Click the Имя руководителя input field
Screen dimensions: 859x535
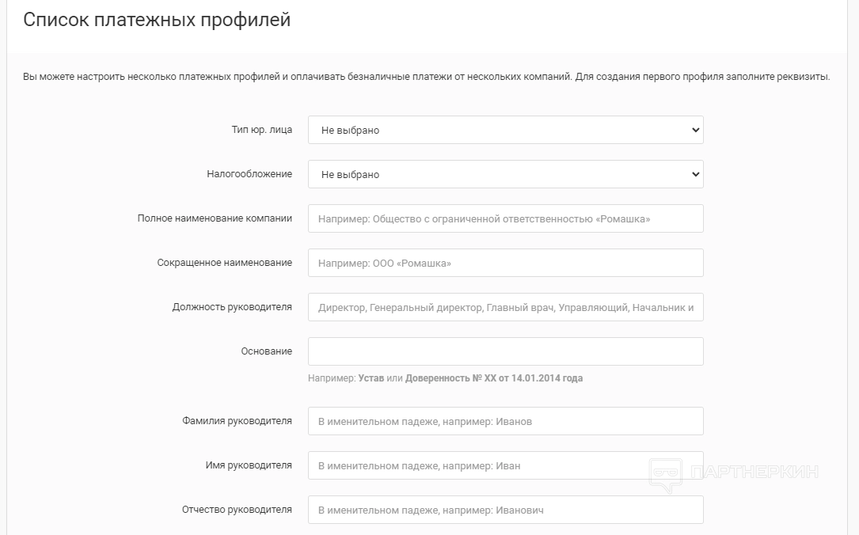click(505, 465)
